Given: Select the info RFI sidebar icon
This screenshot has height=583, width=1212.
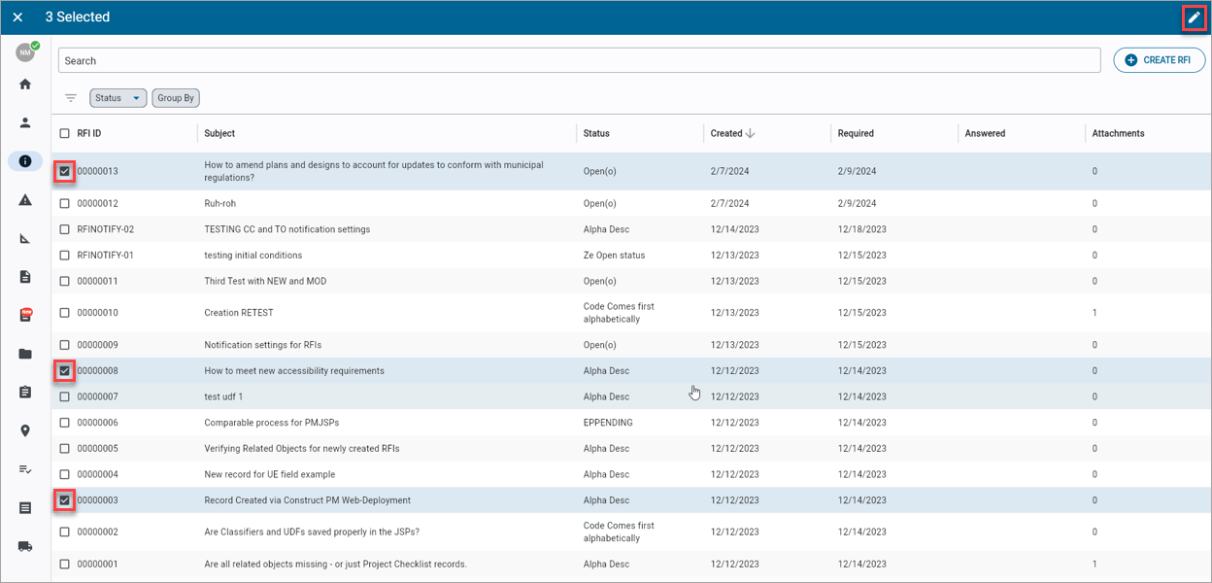Looking at the screenshot, I should (25, 161).
